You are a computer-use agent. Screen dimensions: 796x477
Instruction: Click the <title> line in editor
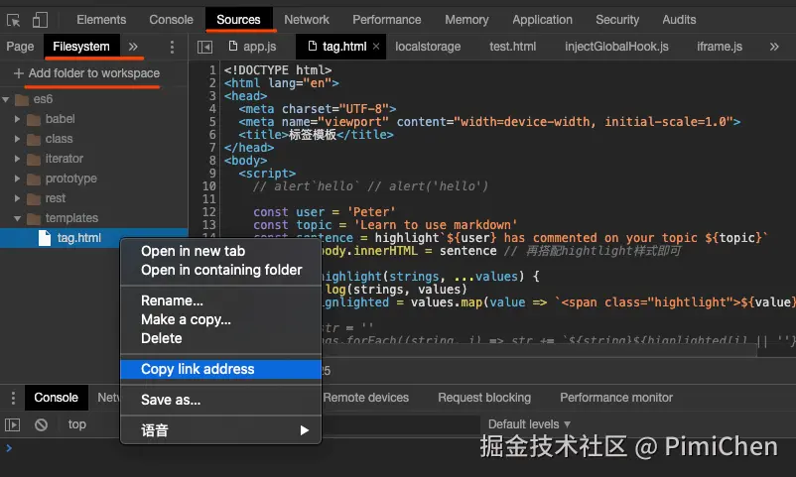coord(317,135)
